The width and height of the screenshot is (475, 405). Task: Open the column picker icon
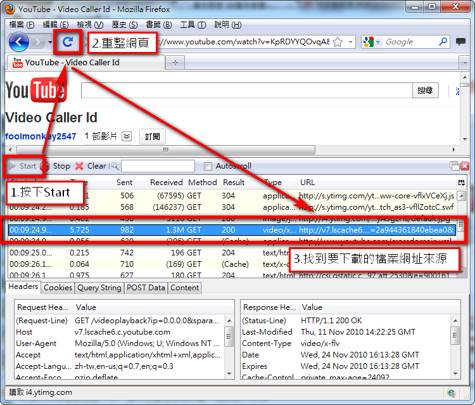pos(461,183)
